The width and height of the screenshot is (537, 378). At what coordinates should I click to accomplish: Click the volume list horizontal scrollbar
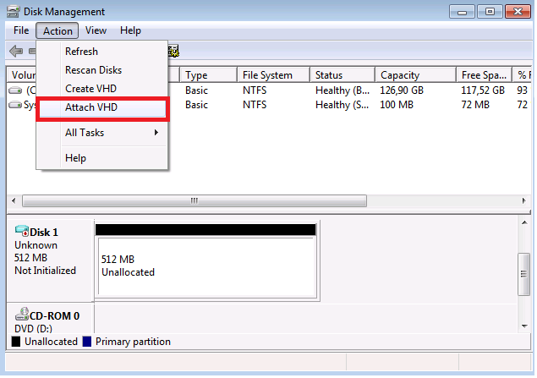195,201
